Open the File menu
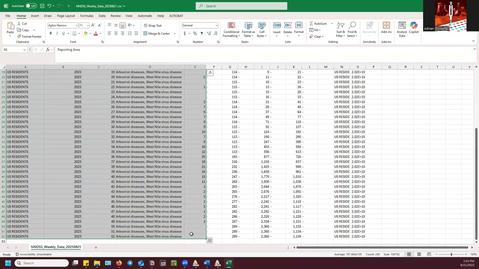This screenshot has width=479, height=269. [x=8, y=16]
